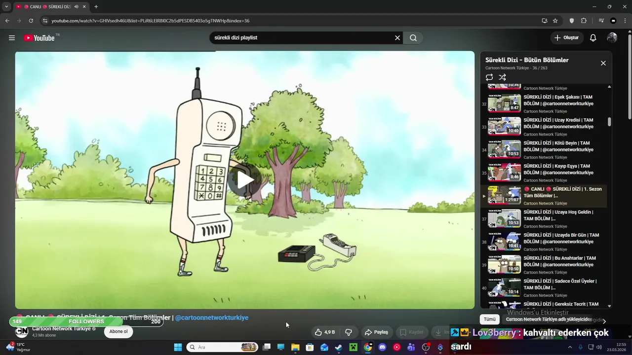Select the Tümü filter chip
632x355 pixels.
pos(489,319)
